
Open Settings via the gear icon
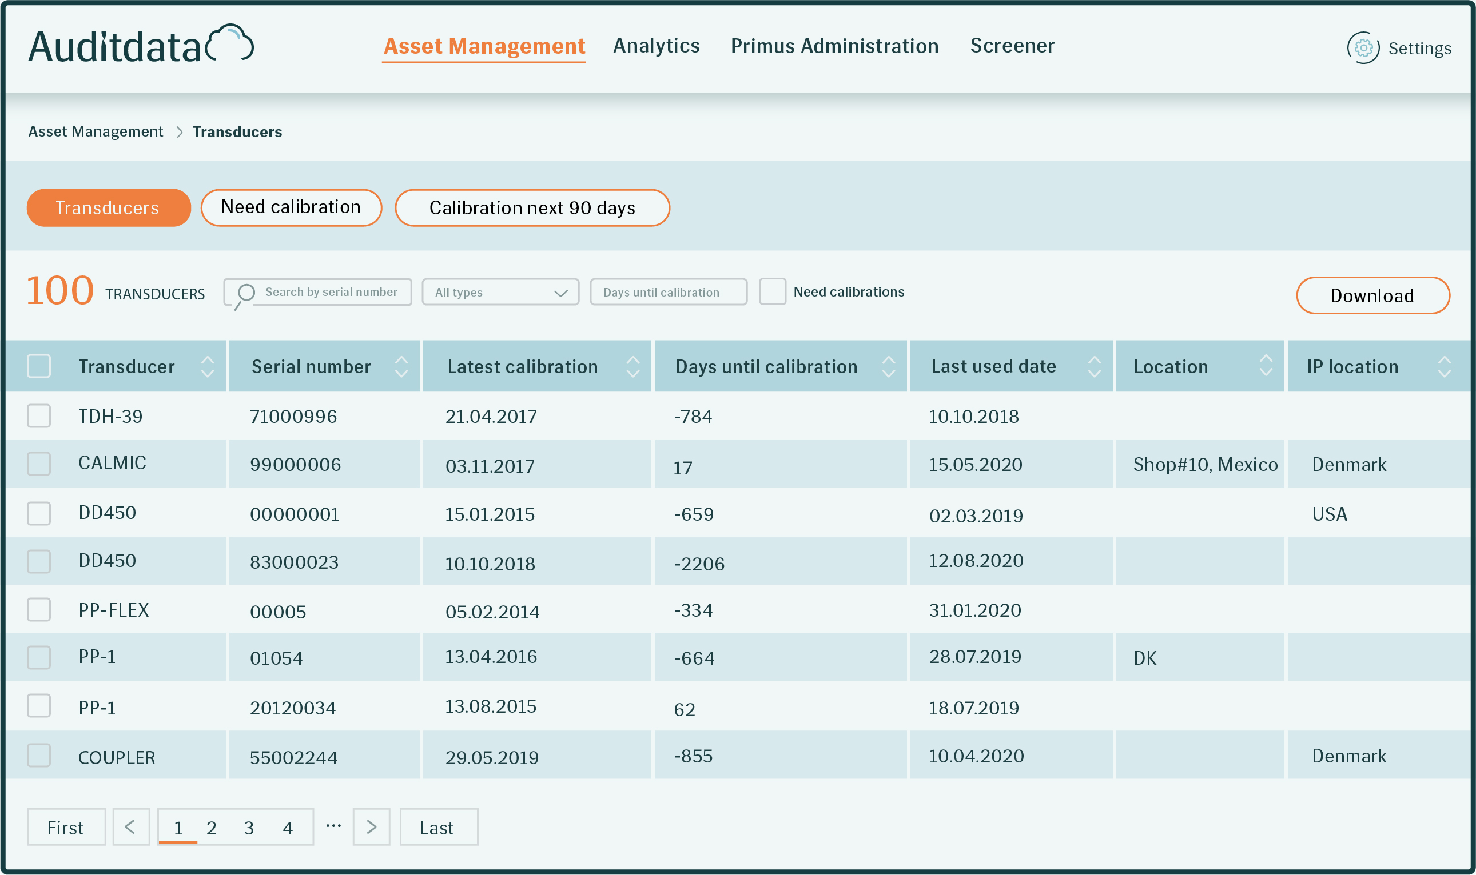[1363, 49]
